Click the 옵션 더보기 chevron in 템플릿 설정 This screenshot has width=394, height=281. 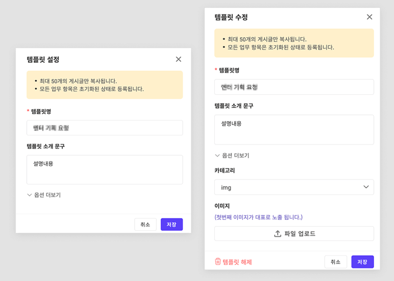point(30,195)
